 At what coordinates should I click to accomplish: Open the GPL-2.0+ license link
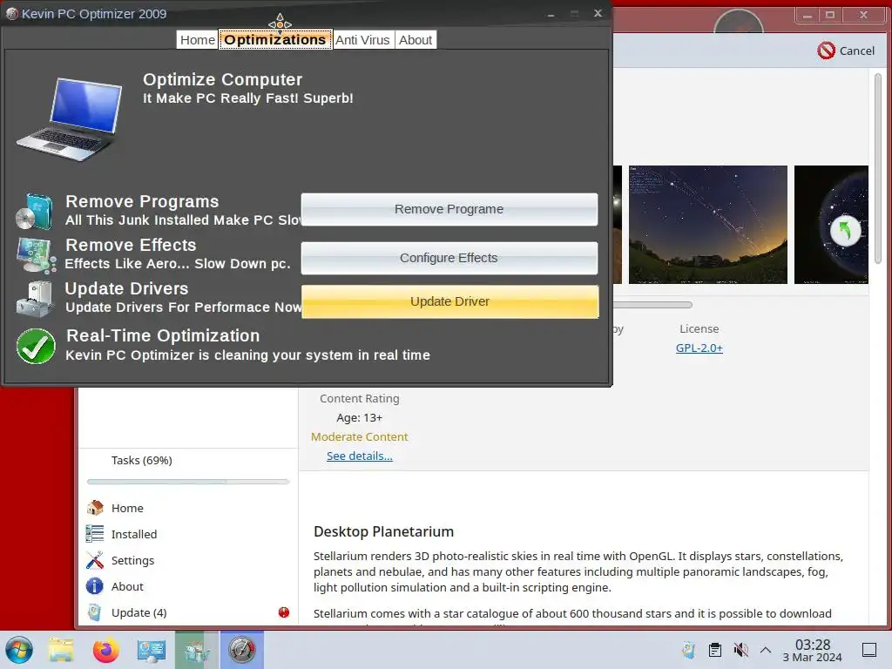point(699,348)
